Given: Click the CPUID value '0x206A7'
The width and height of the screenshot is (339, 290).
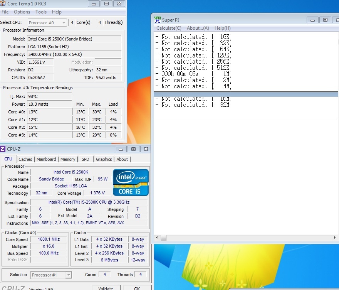Looking at the screenshot, I should pos(40,78).
